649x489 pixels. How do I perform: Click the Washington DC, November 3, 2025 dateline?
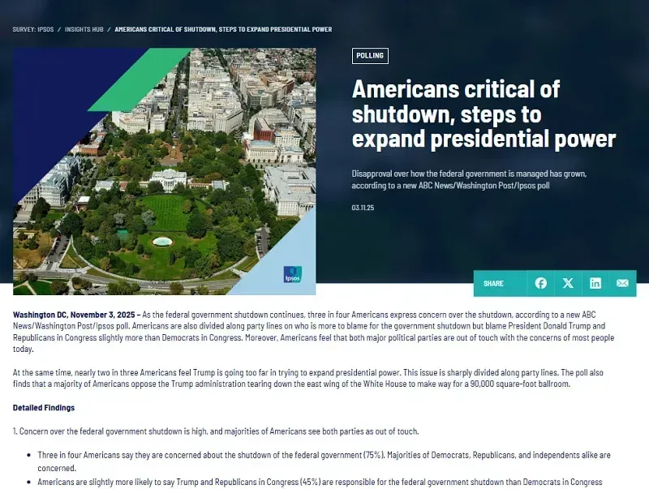point(74,314)
